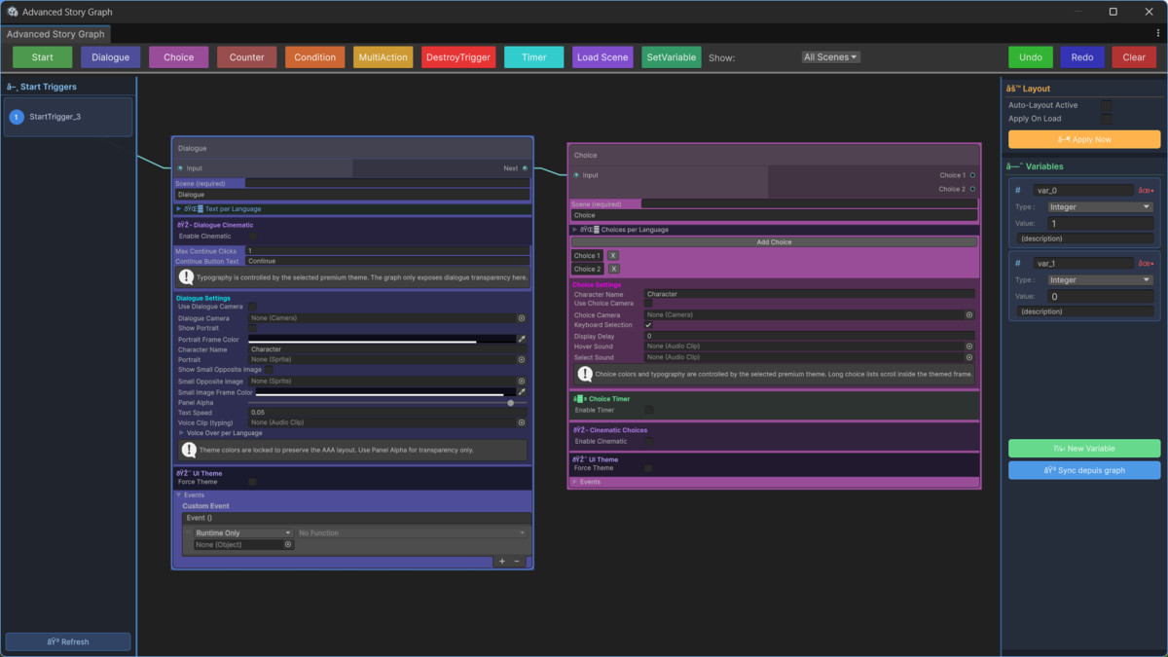Click the Apply Now layout button

[x=1084, y=139]
